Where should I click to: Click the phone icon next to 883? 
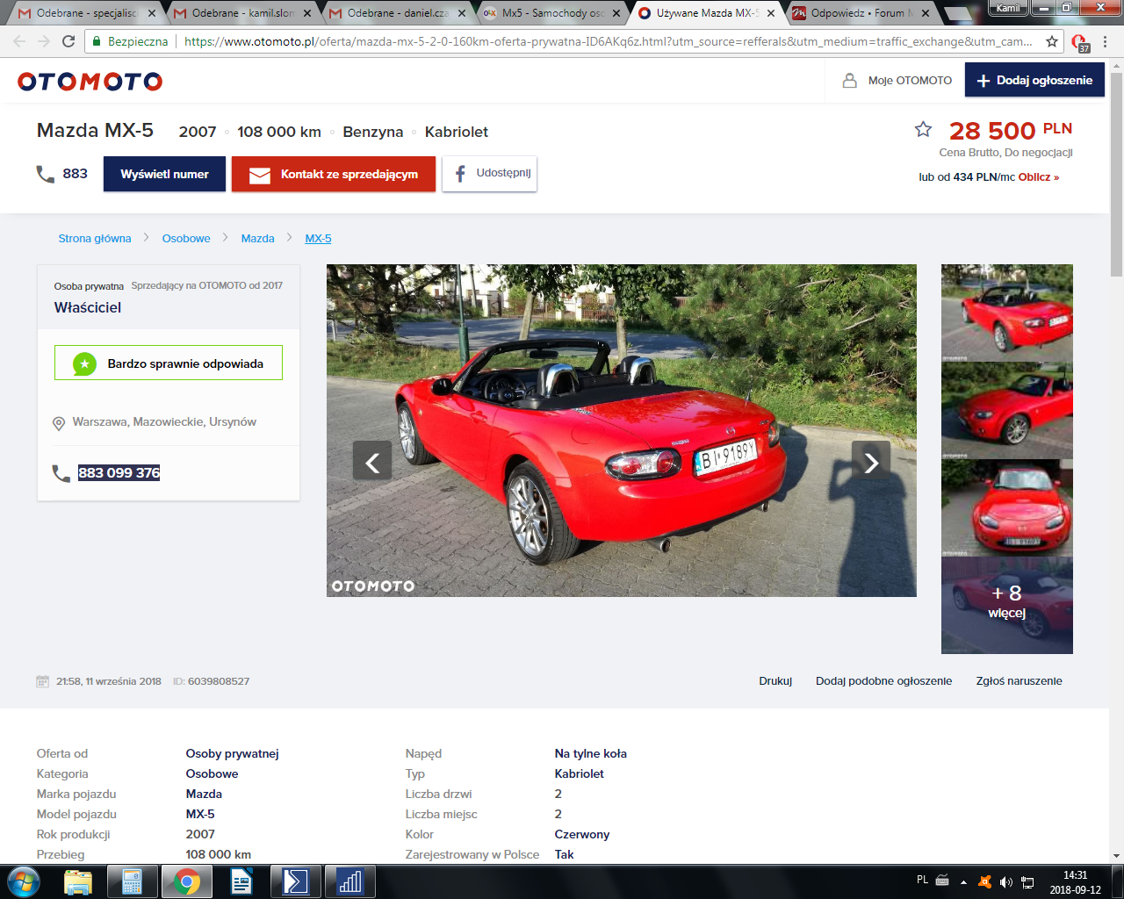pos(45,174)
